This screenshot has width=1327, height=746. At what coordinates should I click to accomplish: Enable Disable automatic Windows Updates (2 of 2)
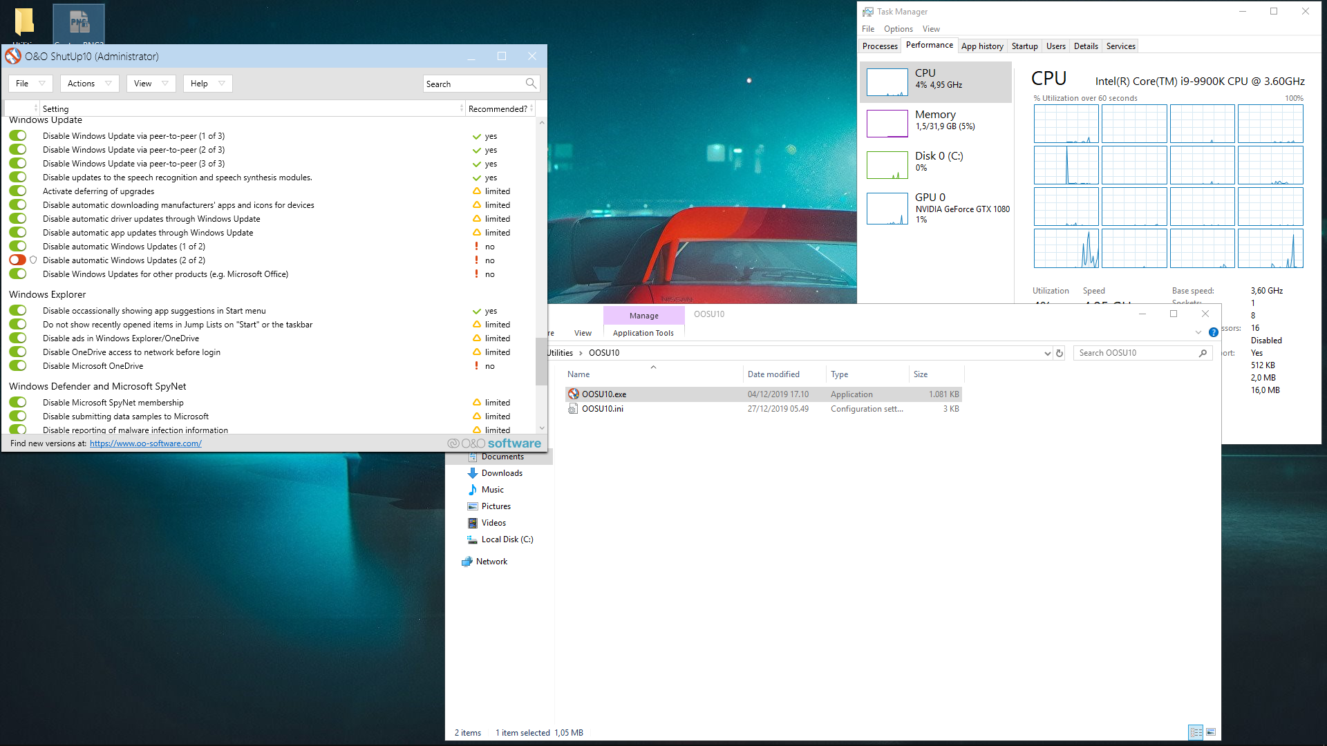click(18, 260)
